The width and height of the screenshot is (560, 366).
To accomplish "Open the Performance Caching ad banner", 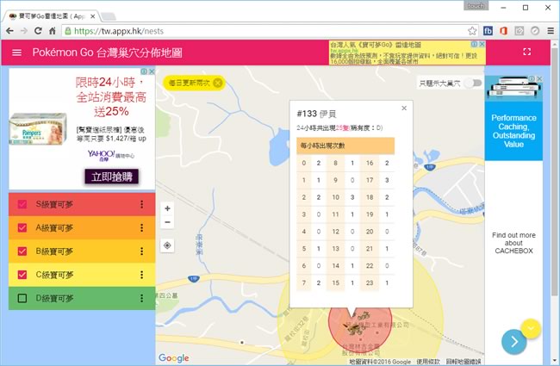I will pyautogui.click(x=513, y=131).
